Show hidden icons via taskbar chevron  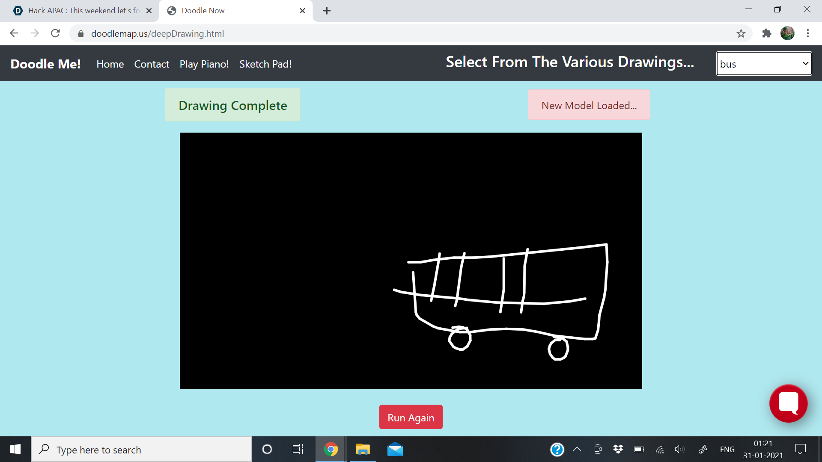[x=577, y=449]
